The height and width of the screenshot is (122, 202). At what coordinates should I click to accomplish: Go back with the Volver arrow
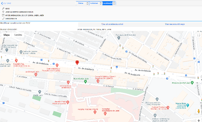coord(6,3)
